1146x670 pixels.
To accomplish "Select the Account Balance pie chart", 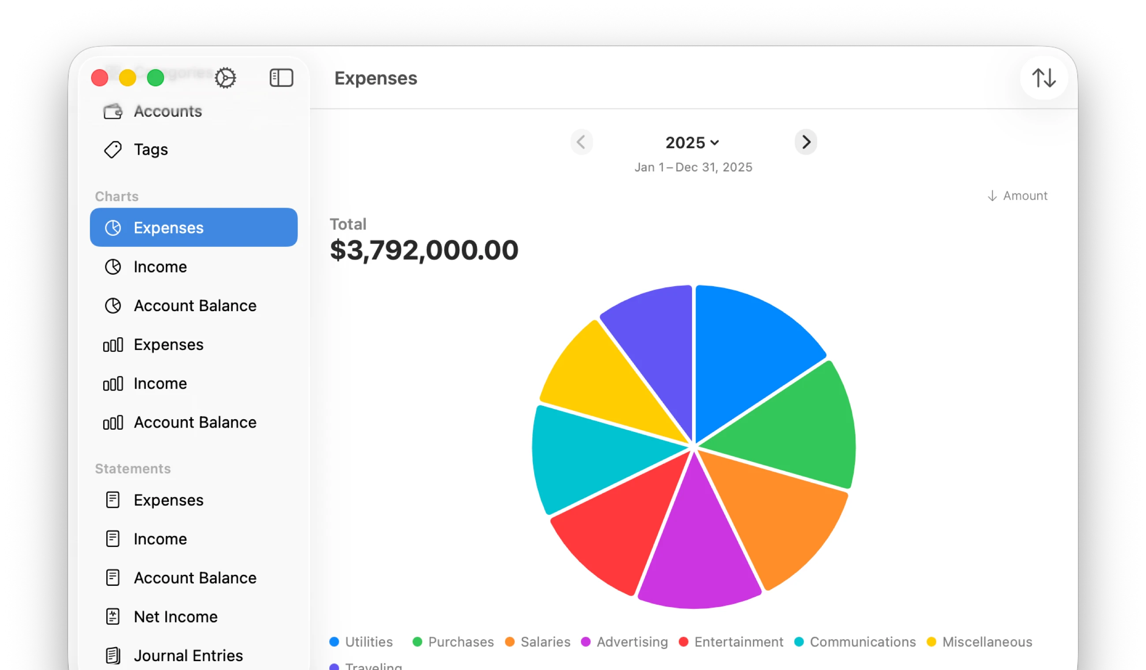I will click(195, 305).
